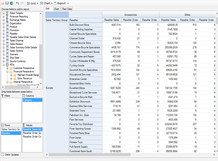
Task: Select the Sales Channel dimension
Action: [17, 41]
